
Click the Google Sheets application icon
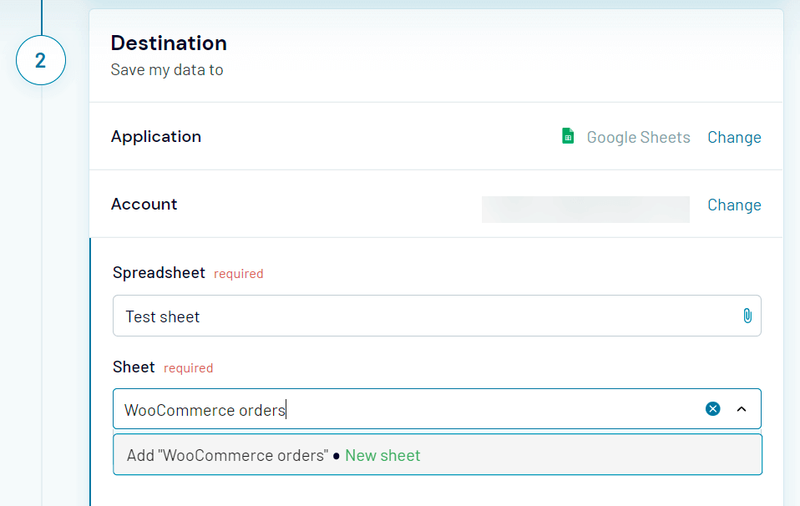click(x=568, y=136)
